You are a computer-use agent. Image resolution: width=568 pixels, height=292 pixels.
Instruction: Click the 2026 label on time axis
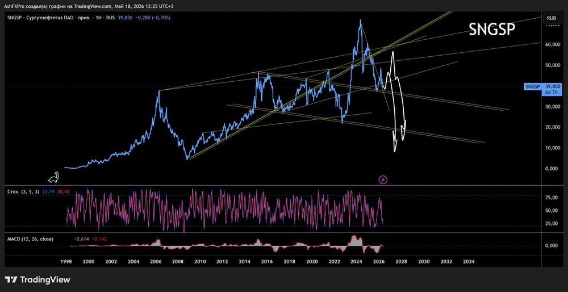pos(379,261)
